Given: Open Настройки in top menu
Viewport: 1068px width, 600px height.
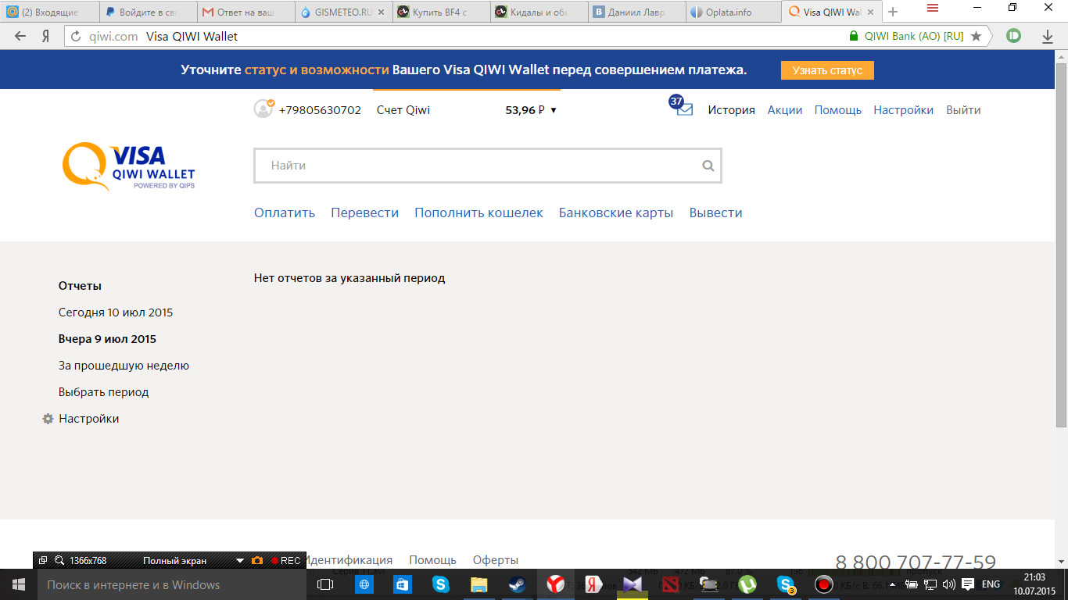Looking at the screenshot, I should click(x=904, y=110).
